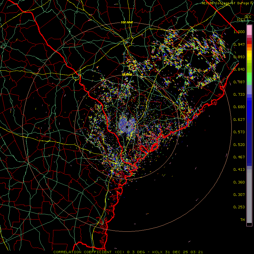
Task: Click the 0.413 scale value
Action: point(239,170)
